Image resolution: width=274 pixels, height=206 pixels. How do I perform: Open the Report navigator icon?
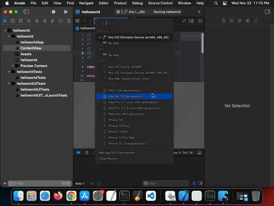coord(69,21)
